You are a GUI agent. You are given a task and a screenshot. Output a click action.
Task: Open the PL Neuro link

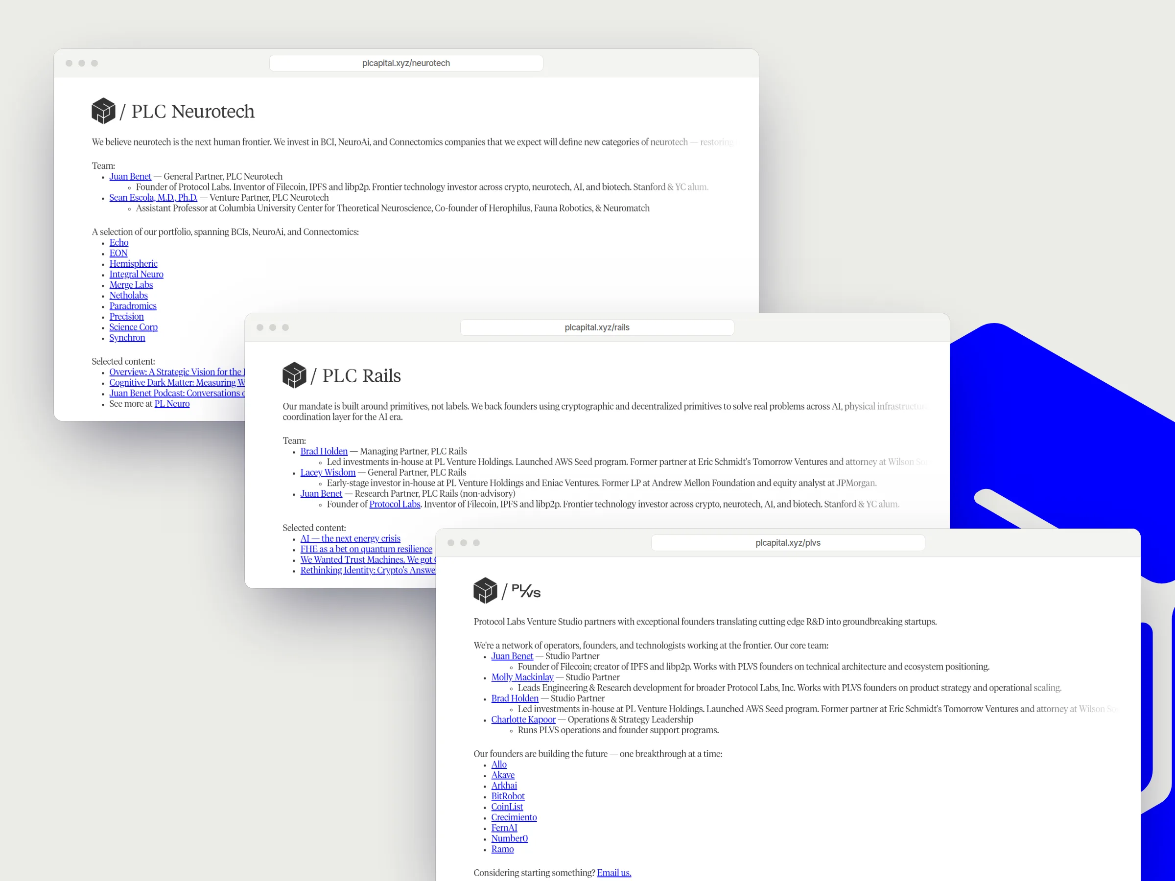click(x=172, y=404)
